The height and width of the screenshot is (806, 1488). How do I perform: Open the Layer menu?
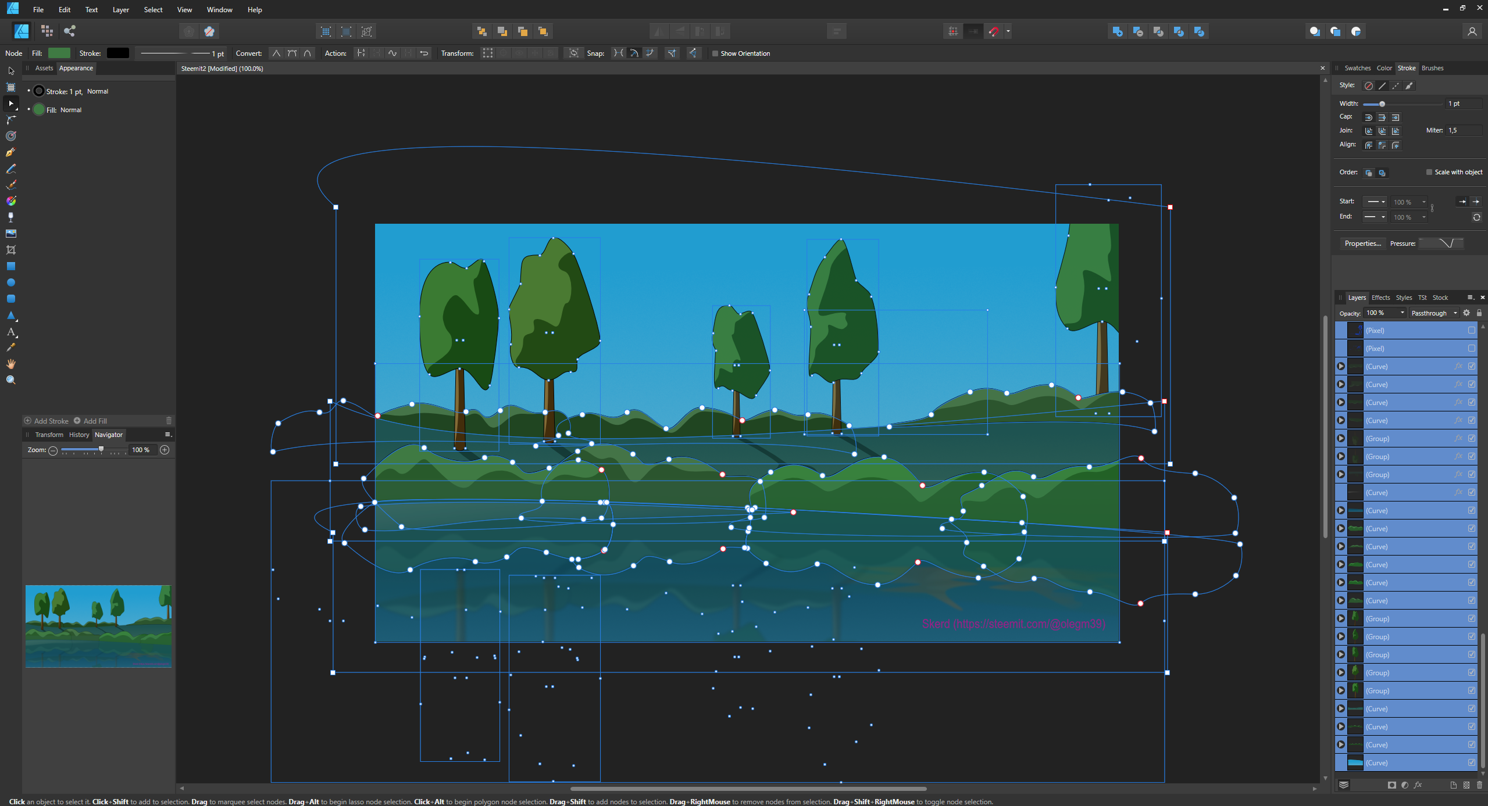pos(120,10)
